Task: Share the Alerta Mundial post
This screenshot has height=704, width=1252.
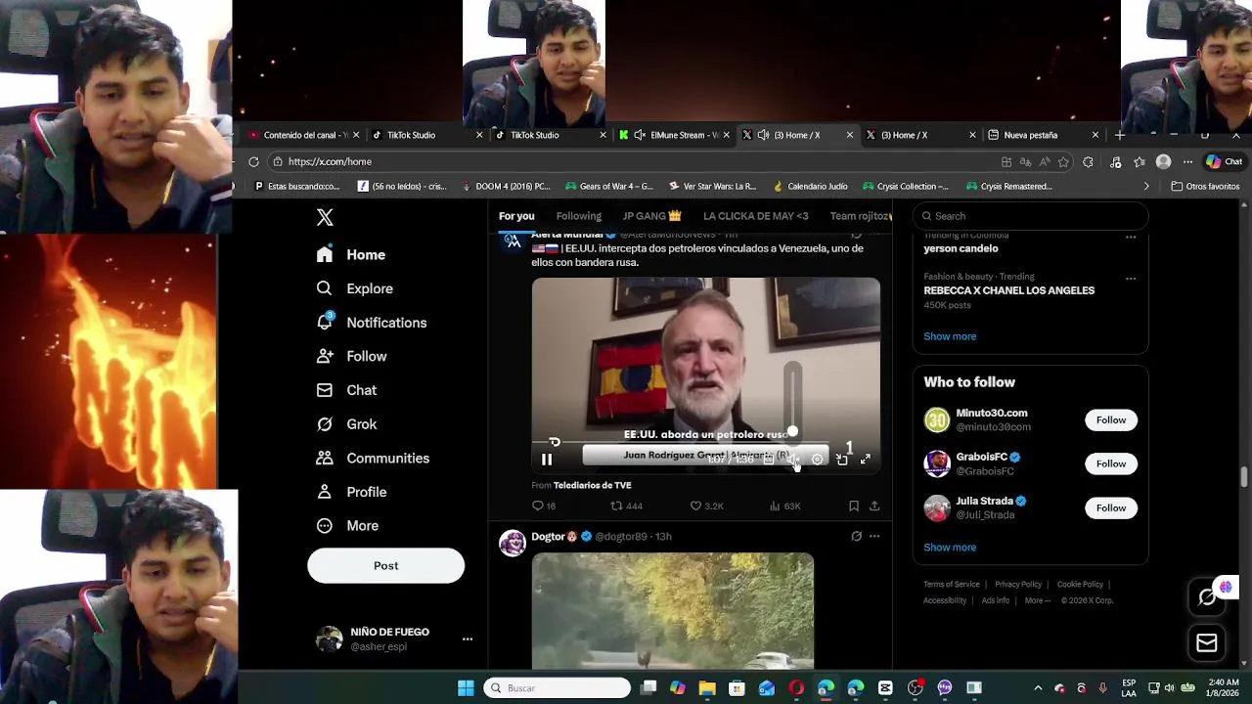Action: (874, 506)
